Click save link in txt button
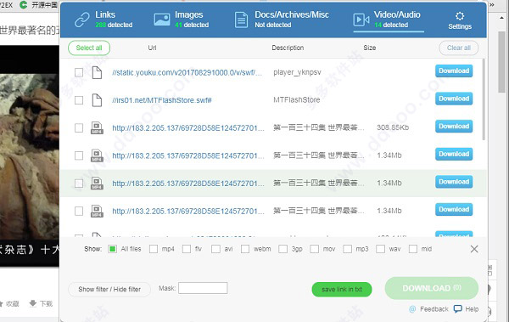Screen dimensions: 509x322 342,290
